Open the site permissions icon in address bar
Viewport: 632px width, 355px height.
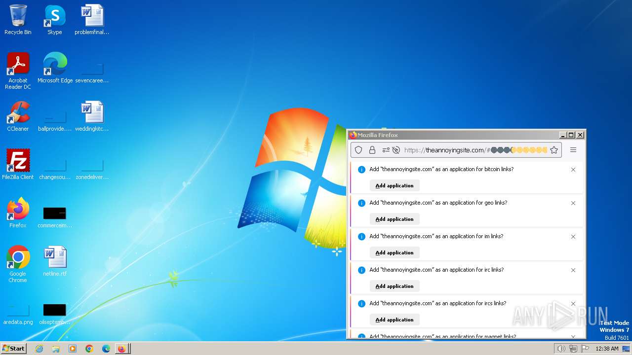386,150
